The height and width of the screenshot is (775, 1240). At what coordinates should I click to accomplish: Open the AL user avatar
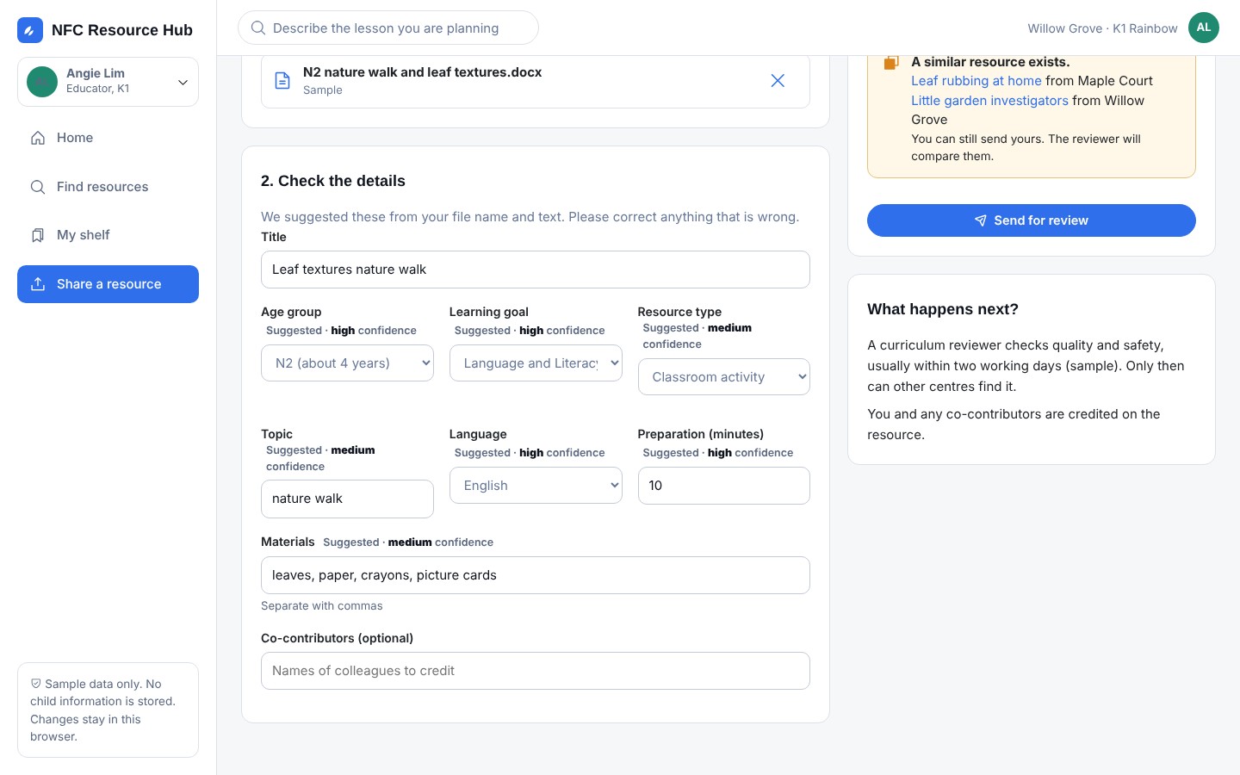click(1204, 28)
